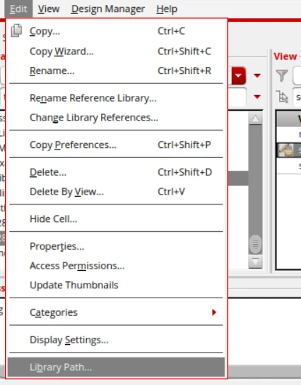The image size is (301, 385).
Task: Choose Hide Cell... entry
Action: click(116, 219)
